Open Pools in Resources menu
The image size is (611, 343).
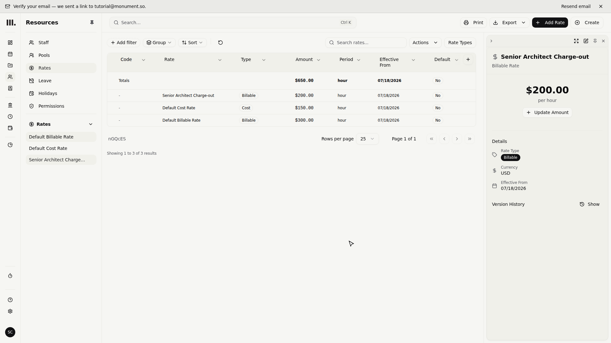(x=61, y=55)
